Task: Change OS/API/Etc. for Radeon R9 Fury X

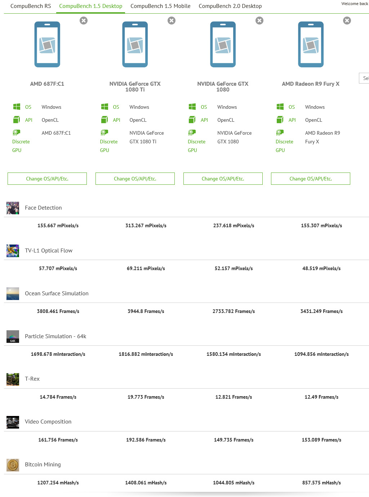Action: point(311,179)
